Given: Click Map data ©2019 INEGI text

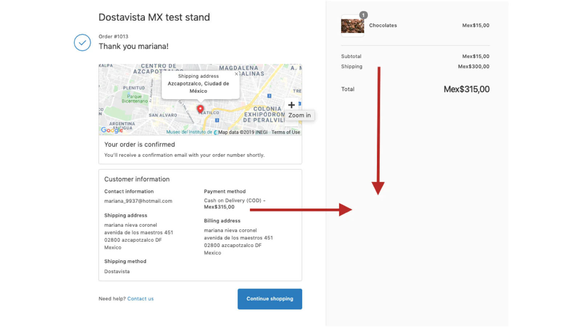Looking at the screenshot, I should [243, 132].
